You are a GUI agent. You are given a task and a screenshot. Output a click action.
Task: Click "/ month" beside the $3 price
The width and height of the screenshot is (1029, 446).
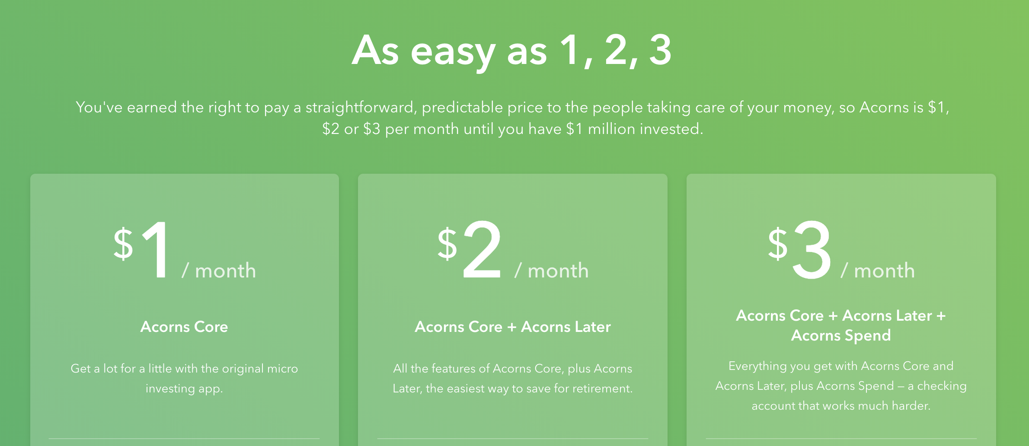coord(878,271)
